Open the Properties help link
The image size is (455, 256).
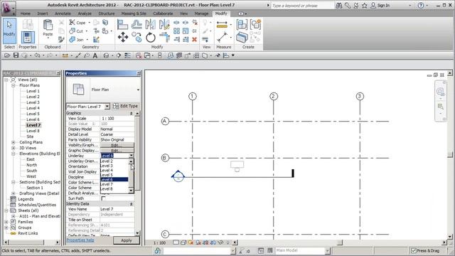click(x=80, y=240)
